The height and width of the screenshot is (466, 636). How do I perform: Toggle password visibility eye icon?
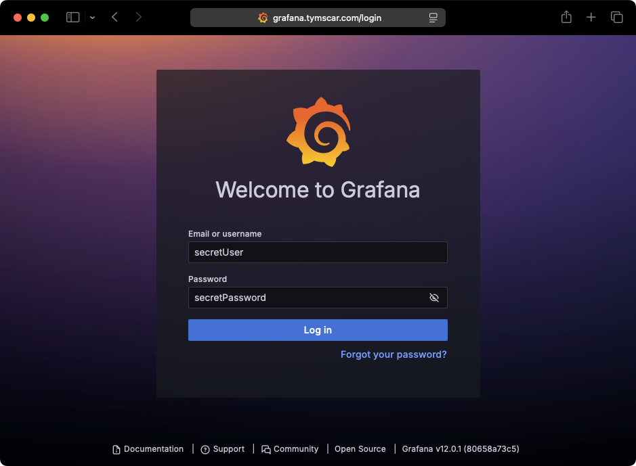point(434,298)
